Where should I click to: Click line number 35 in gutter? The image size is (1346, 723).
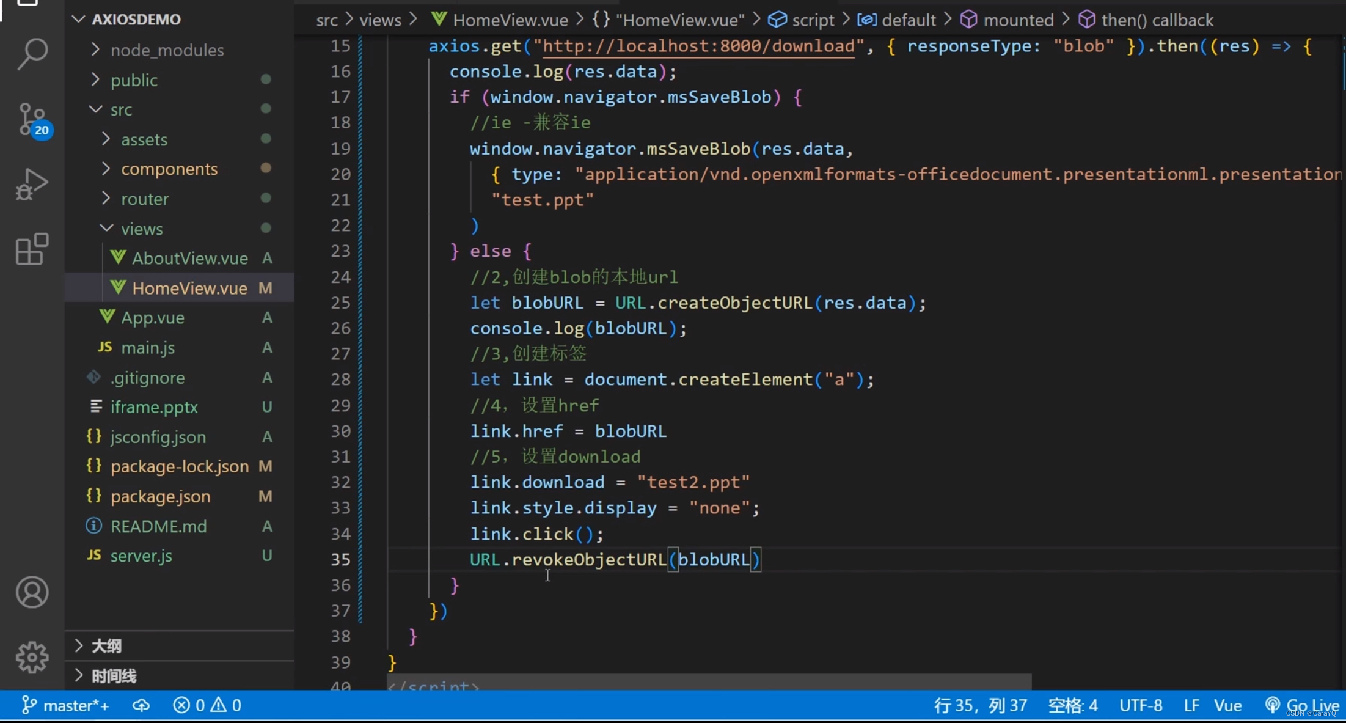340,560
